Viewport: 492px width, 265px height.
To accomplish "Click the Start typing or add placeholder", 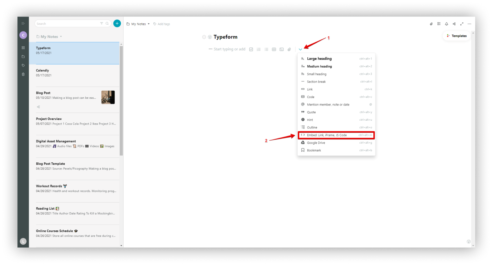I will [229, 49].
